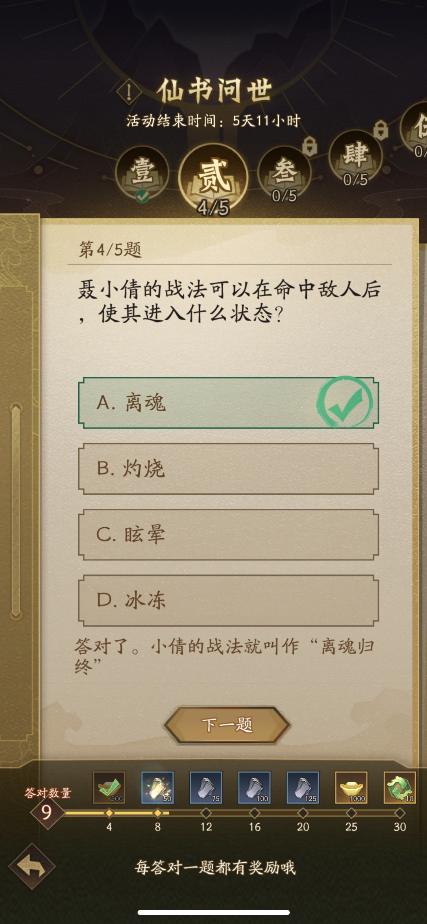Tap the exclamation info icon beside 仙书问世
The height and width of the screenshot is (924, 427).
coord(129,92)
